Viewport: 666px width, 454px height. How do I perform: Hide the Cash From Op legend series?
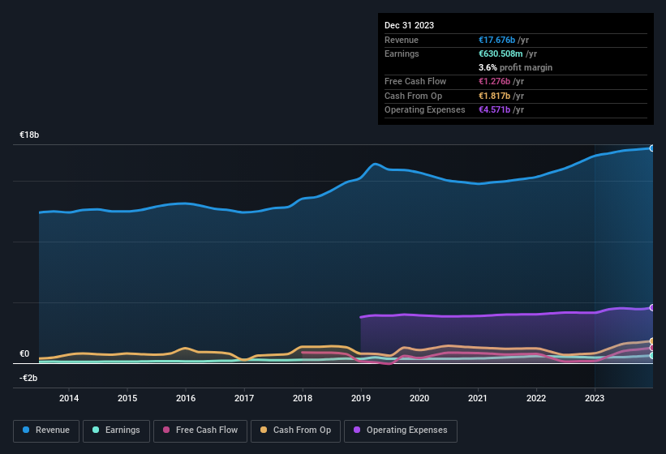(295, 430)
